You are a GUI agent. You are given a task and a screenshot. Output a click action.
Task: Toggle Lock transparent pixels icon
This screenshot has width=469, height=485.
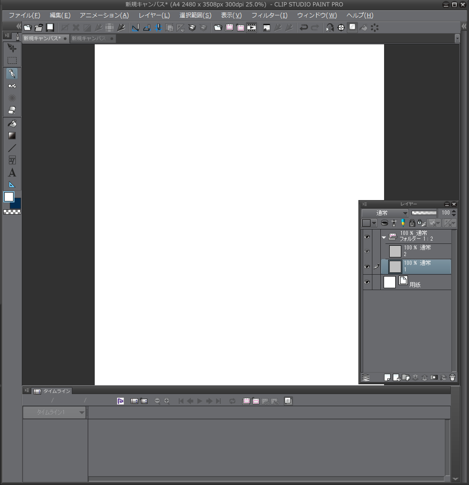coord(421,223)
